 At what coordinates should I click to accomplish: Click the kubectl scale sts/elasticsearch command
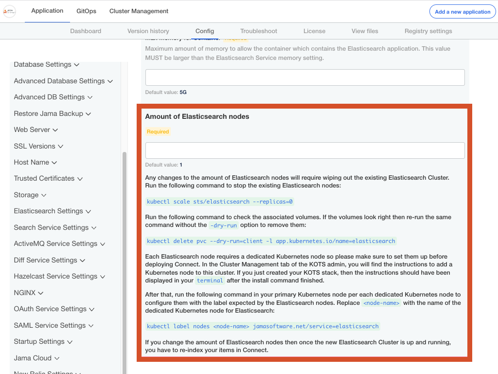(x=219, y=202)
